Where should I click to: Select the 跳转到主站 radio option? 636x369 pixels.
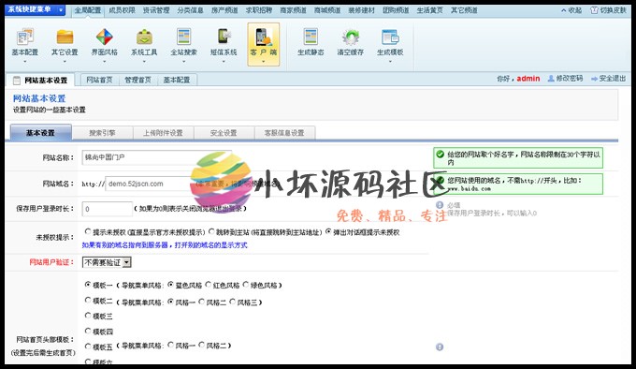tap(211, 231)
